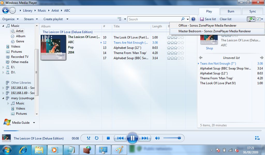Click Create playlist
Image resolution: width=265 pixels, height=155 pixels.
53,19
